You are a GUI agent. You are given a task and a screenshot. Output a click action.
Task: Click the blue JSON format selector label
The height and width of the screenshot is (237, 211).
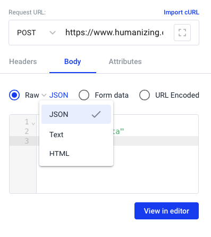[x=58, y=95]
